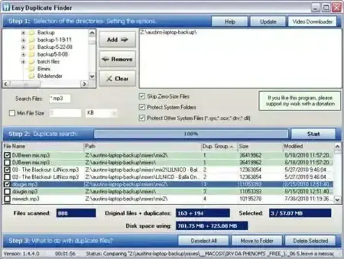
Task: Open the KB size unit dropdown
Action: (x=114, y=113)
